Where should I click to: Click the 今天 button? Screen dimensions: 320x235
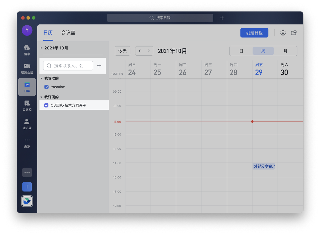click(122, 51)
